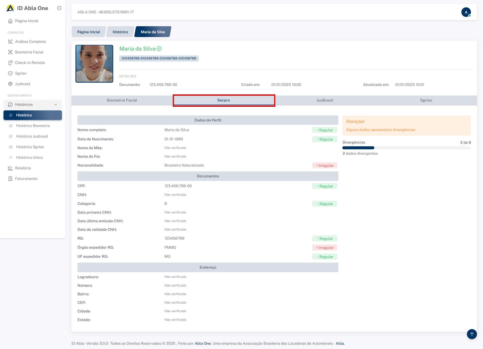Switch to the Biometria Facial tab
483x349 pixels.
(122, 100)
